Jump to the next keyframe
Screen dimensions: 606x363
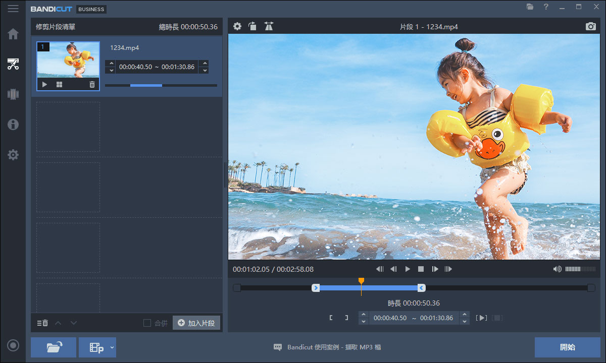coord(448,269)
